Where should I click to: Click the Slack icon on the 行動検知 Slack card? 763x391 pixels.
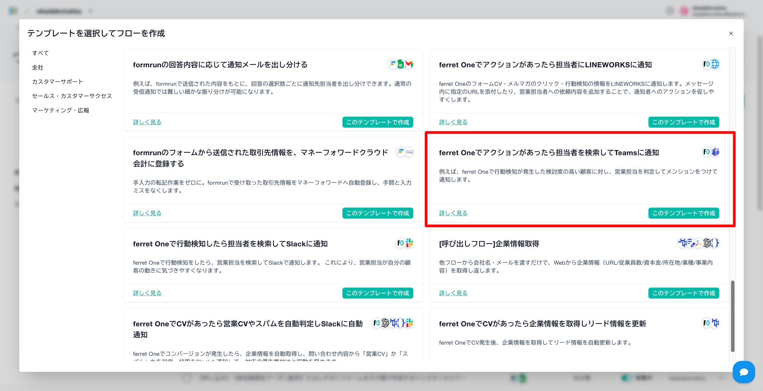[409, 243]
